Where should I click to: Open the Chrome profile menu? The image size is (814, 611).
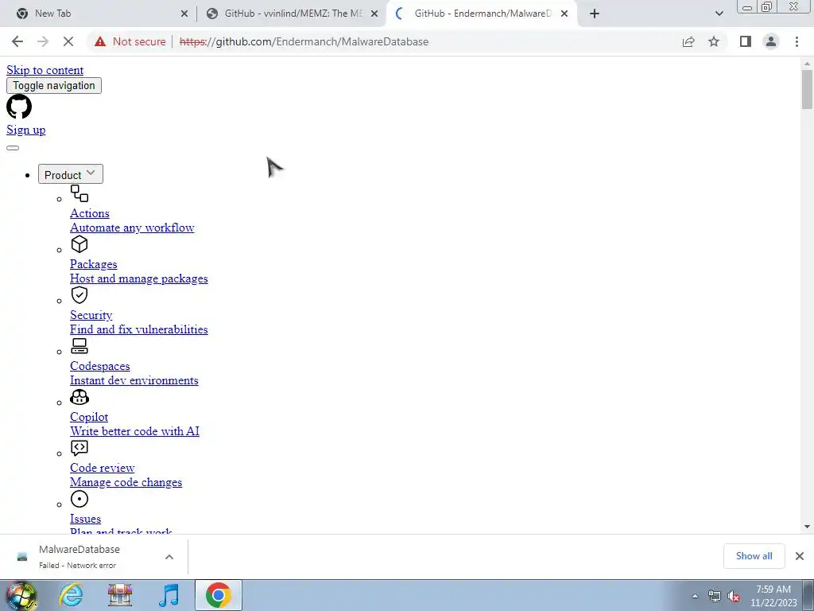771,41
